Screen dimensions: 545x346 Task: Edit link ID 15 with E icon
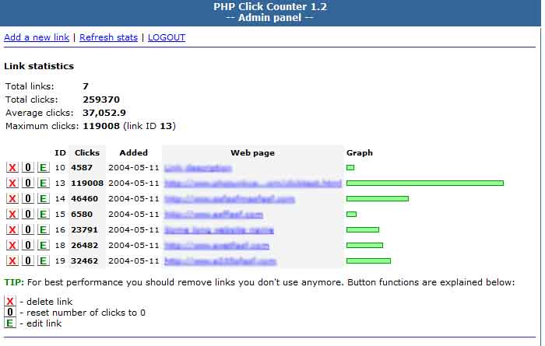point(44,214)
